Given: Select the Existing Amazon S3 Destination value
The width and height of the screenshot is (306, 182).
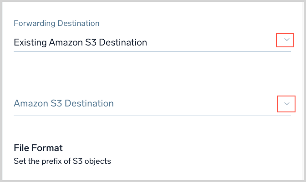Looking at the screenshot, I should (x=80, y=43).
